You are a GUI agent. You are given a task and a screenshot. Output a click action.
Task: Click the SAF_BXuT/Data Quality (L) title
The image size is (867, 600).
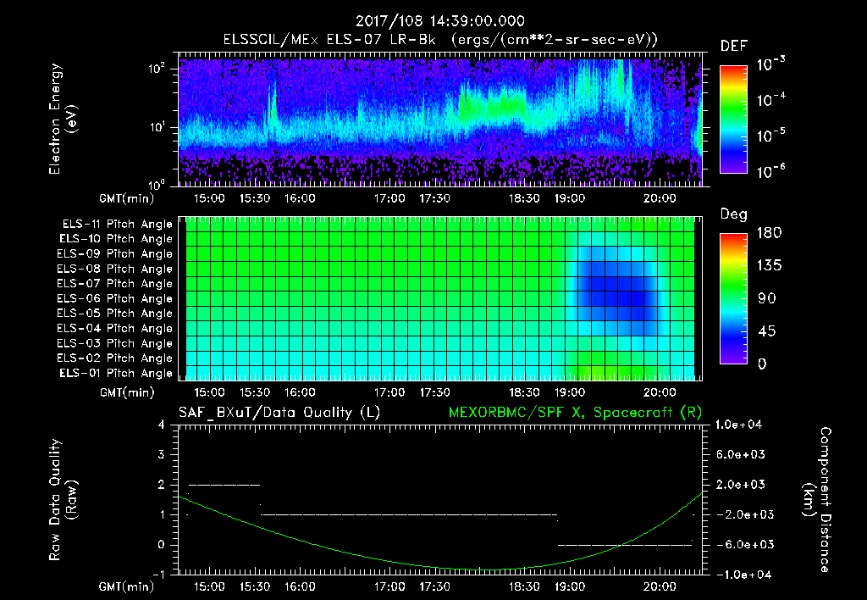pos(279,413)
